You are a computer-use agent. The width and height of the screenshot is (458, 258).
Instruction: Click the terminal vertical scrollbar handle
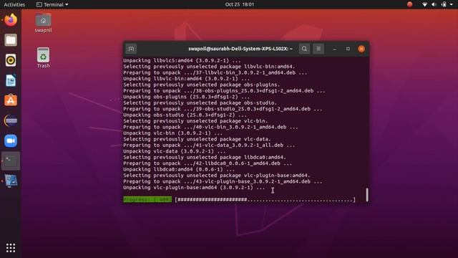click(x=367, y=195)
